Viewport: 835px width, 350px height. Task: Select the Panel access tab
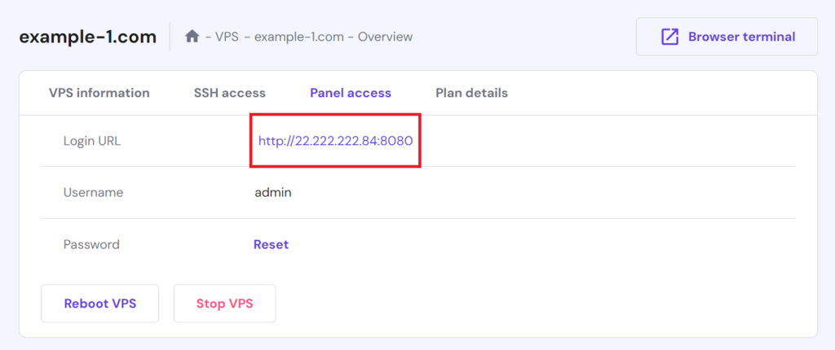point(351,93)
